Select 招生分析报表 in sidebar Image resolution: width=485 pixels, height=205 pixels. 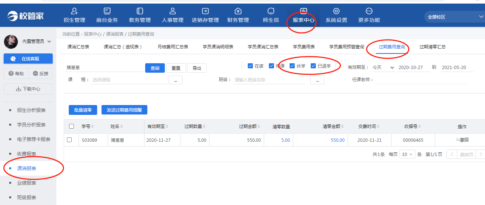pos(31,110)
